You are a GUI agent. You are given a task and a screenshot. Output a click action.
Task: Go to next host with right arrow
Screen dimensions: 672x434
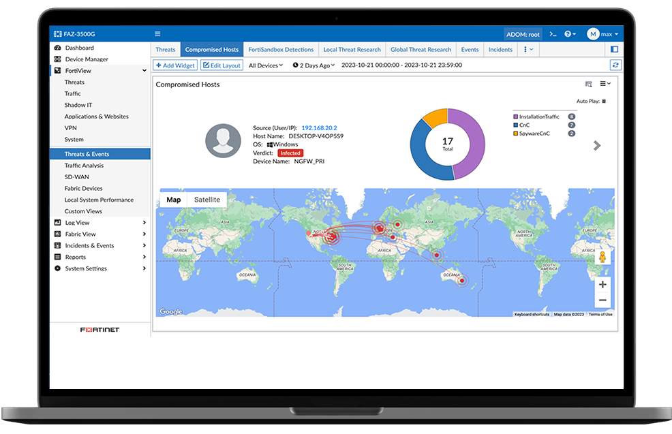pos(597,146)
